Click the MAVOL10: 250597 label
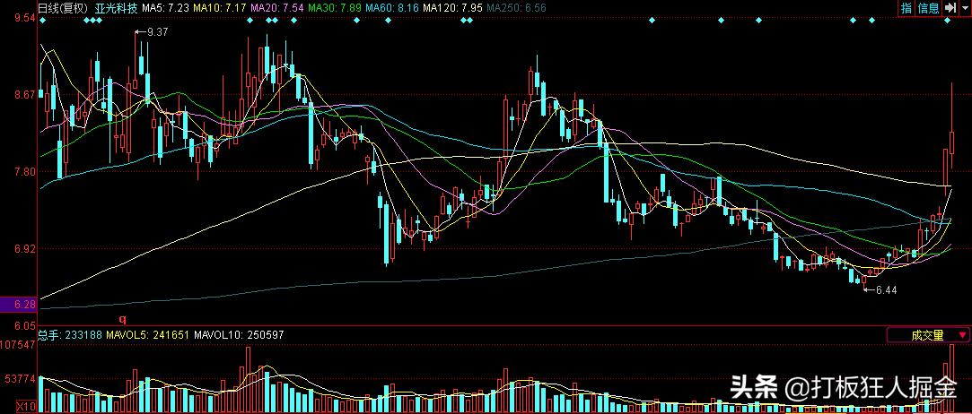Viewport: 972px width, 414px height. [x=239, y=335]
